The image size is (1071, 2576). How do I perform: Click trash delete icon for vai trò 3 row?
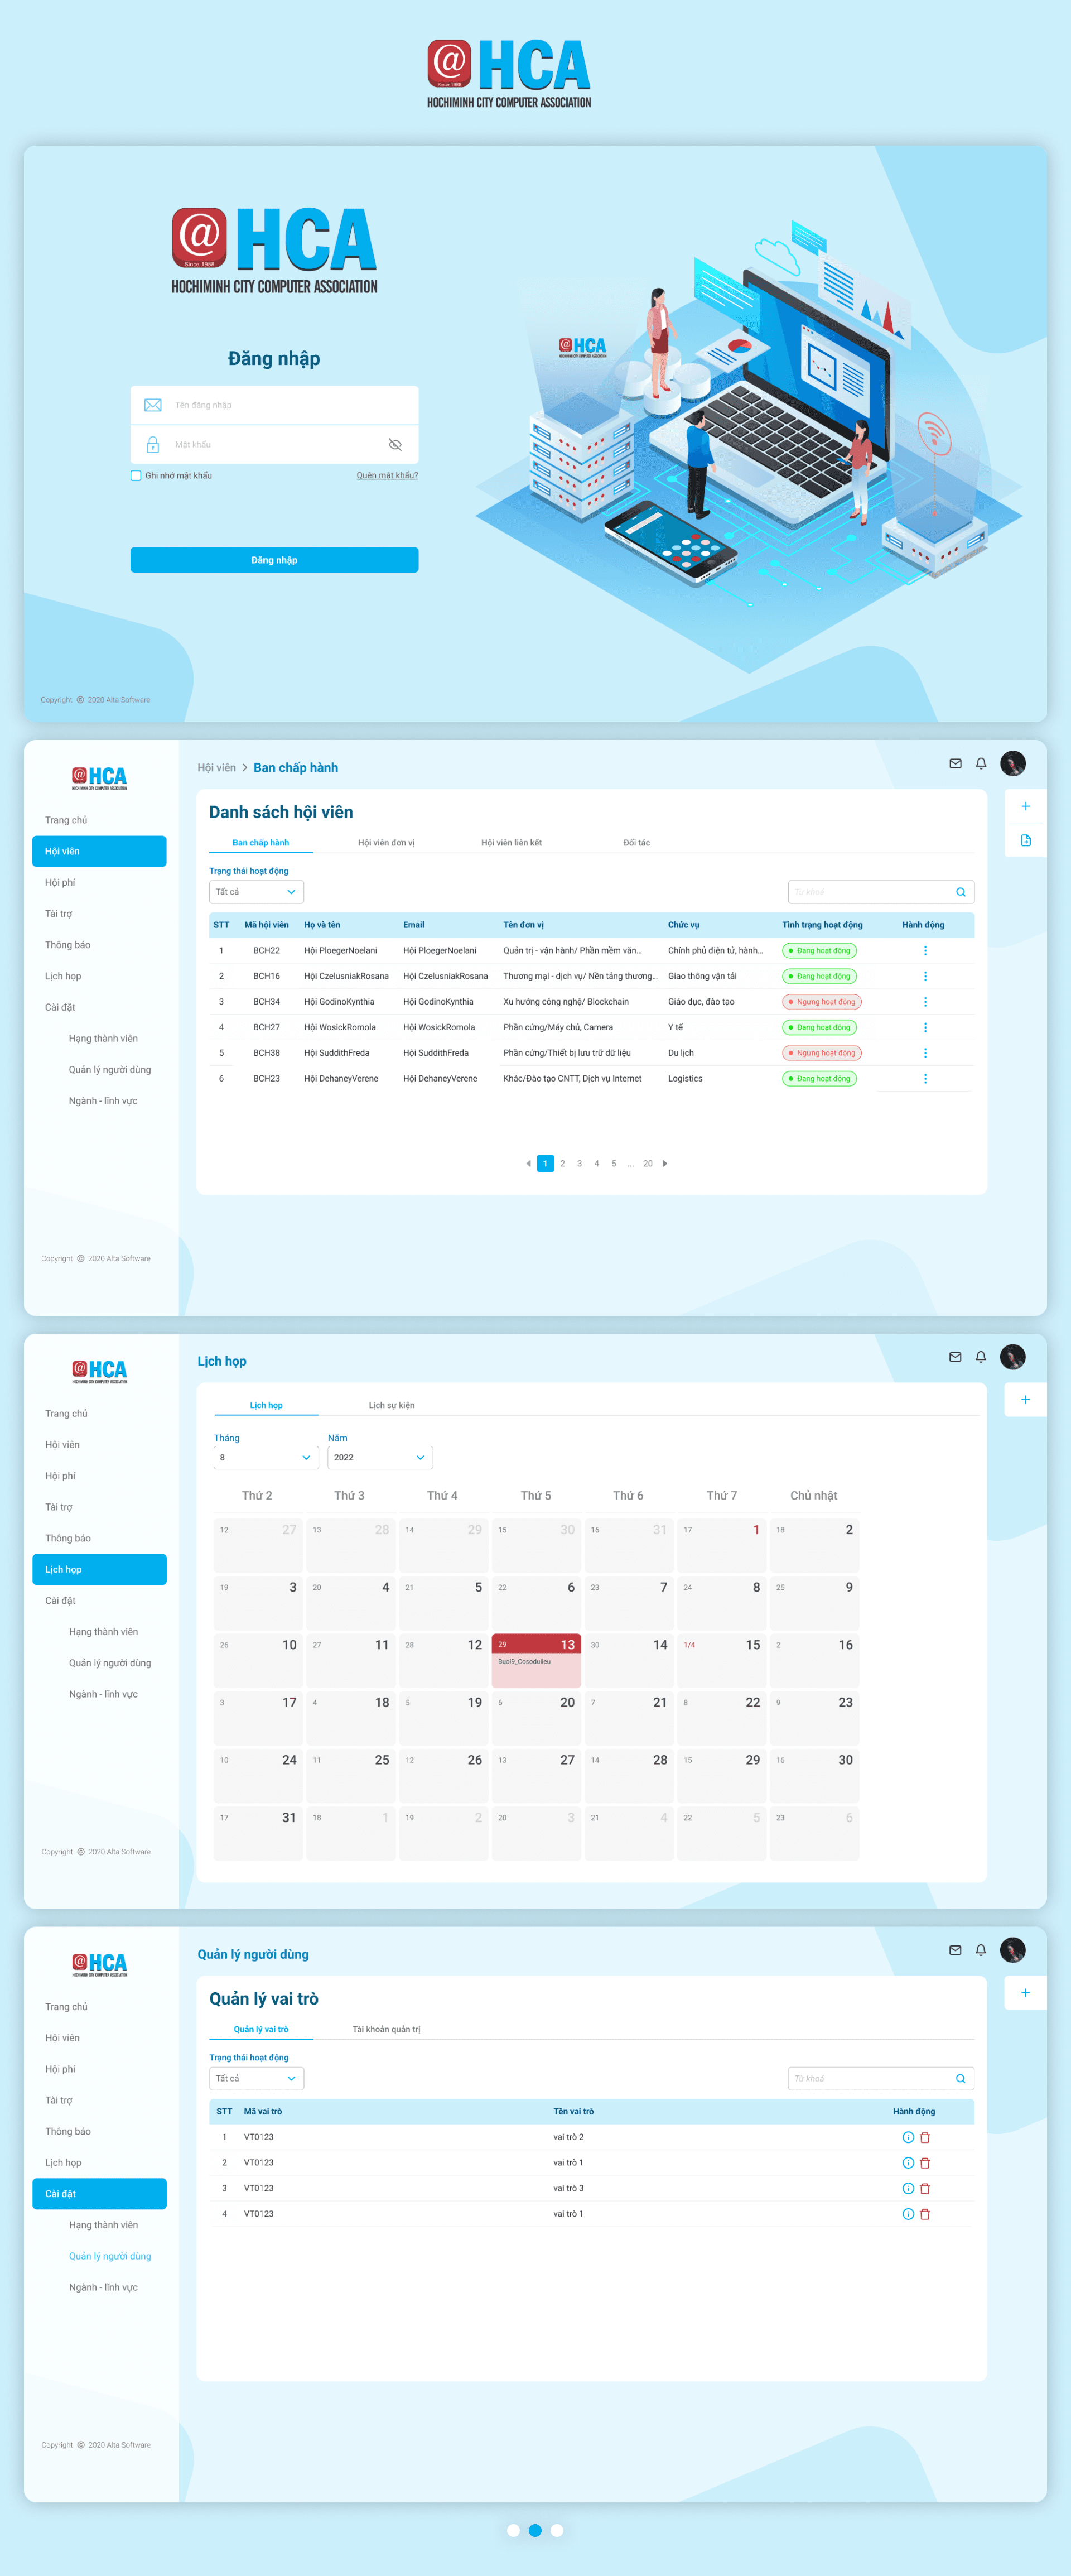(x=925, y=2188)
